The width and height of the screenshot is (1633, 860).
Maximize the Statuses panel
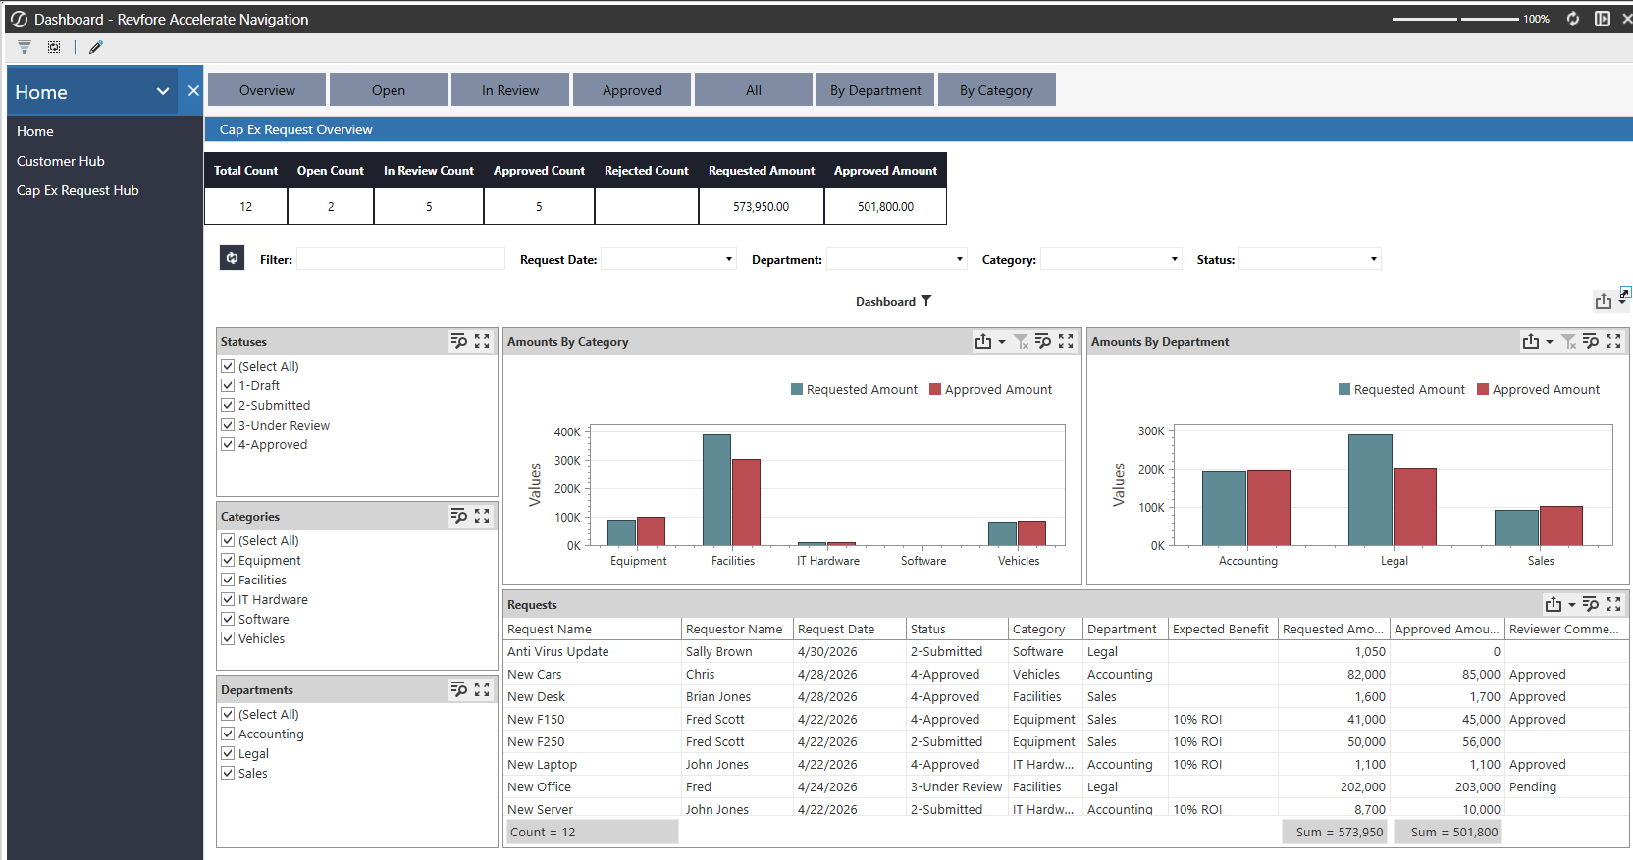(482, 341)
